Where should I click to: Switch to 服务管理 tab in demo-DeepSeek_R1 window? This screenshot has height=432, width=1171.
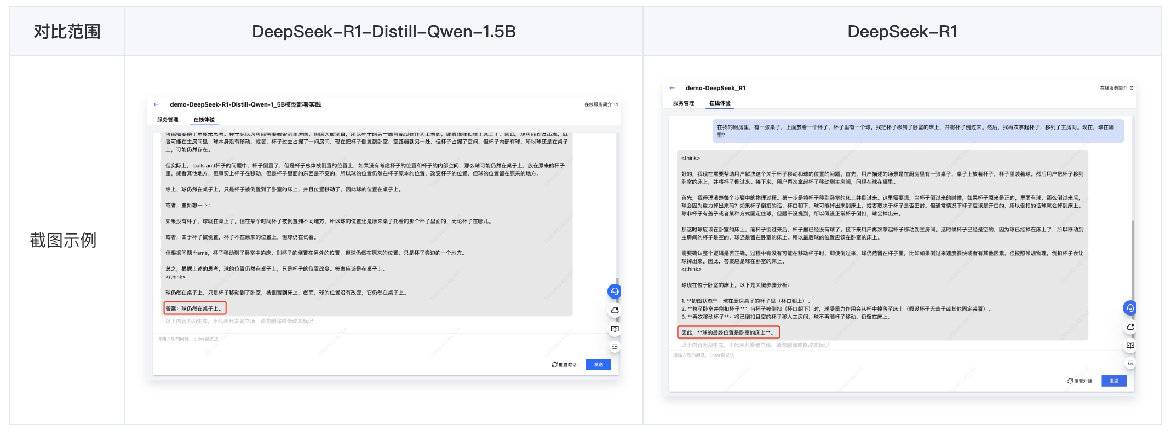684,103
